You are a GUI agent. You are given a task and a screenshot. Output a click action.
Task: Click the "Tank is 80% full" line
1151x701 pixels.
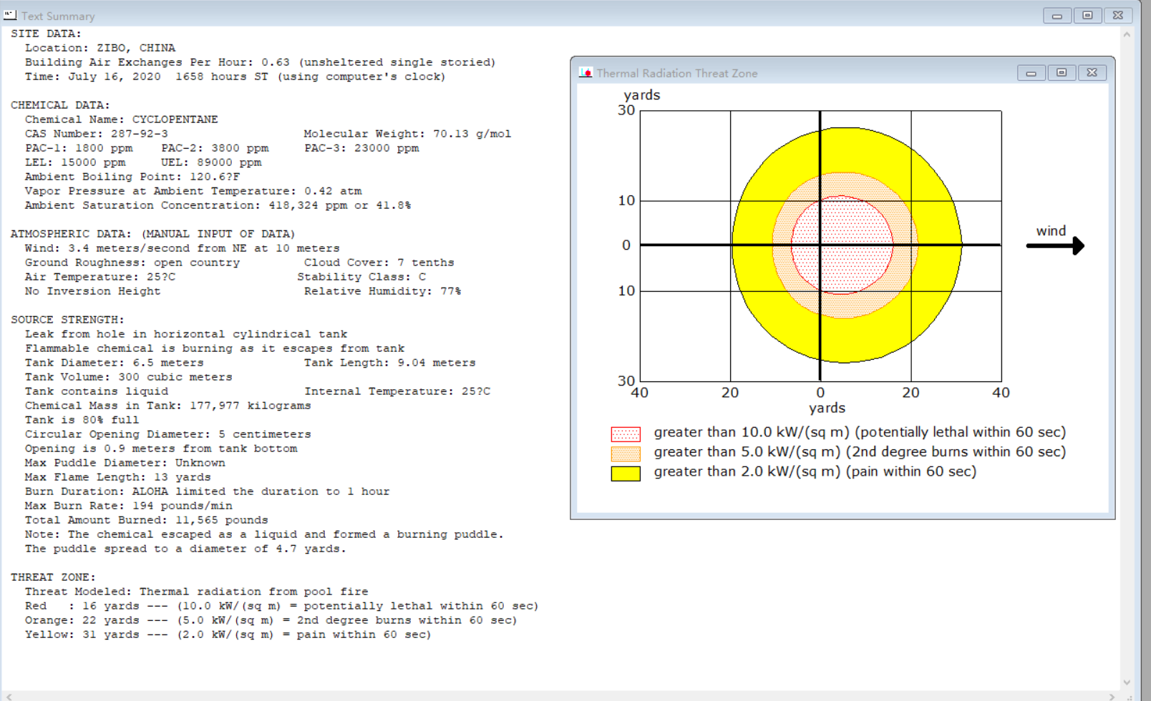point(82,420)
